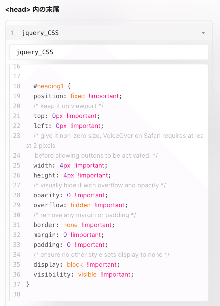Click the display: block value on line 35
The image size is (220, 306).
[x=74, y=264]
